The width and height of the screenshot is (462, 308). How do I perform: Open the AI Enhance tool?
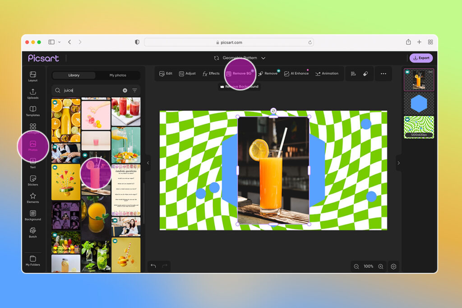(x=296, y=73)
